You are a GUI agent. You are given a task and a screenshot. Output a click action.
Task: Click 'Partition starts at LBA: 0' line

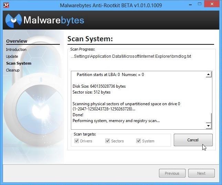coord(110,75)
